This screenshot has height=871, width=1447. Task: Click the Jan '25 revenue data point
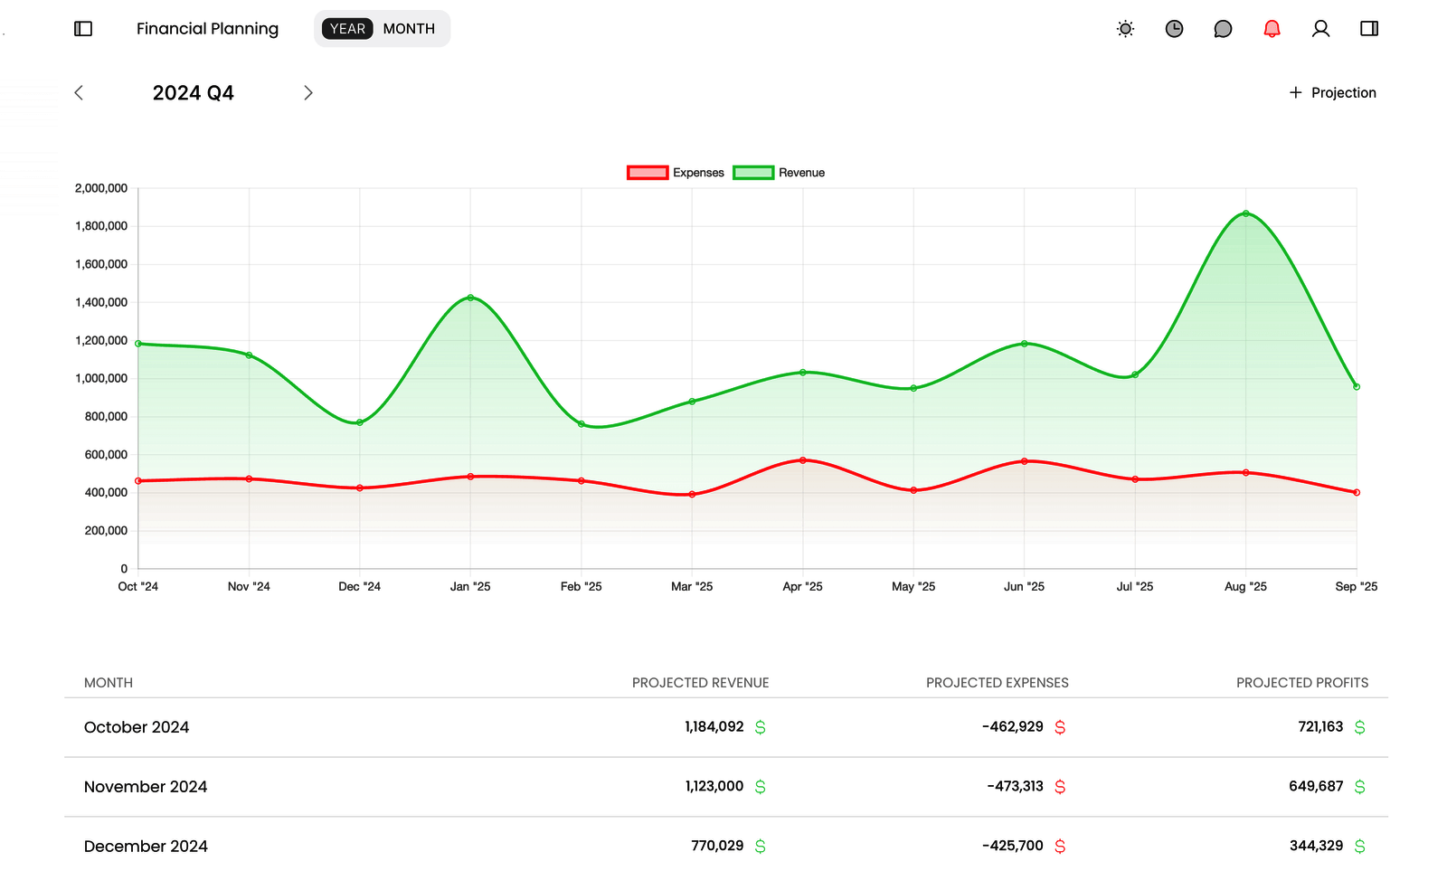(470, 298)
